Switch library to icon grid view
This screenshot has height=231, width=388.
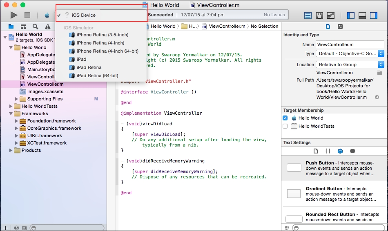[287, 228]
